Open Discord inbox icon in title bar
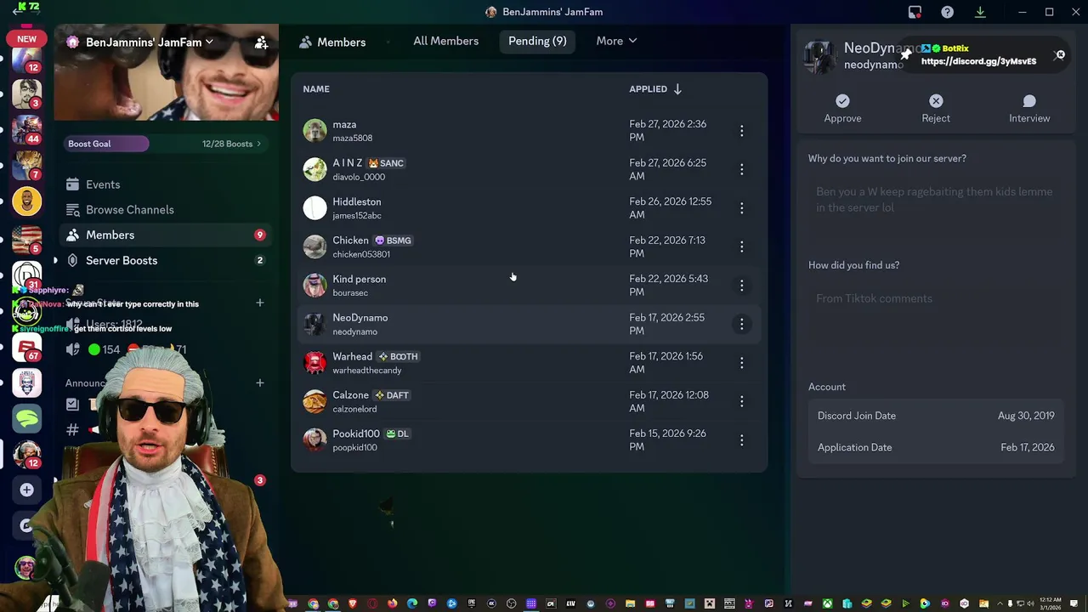Viewport: 1088px width, 612px height. pyautogui.click(x=915, y=12)
